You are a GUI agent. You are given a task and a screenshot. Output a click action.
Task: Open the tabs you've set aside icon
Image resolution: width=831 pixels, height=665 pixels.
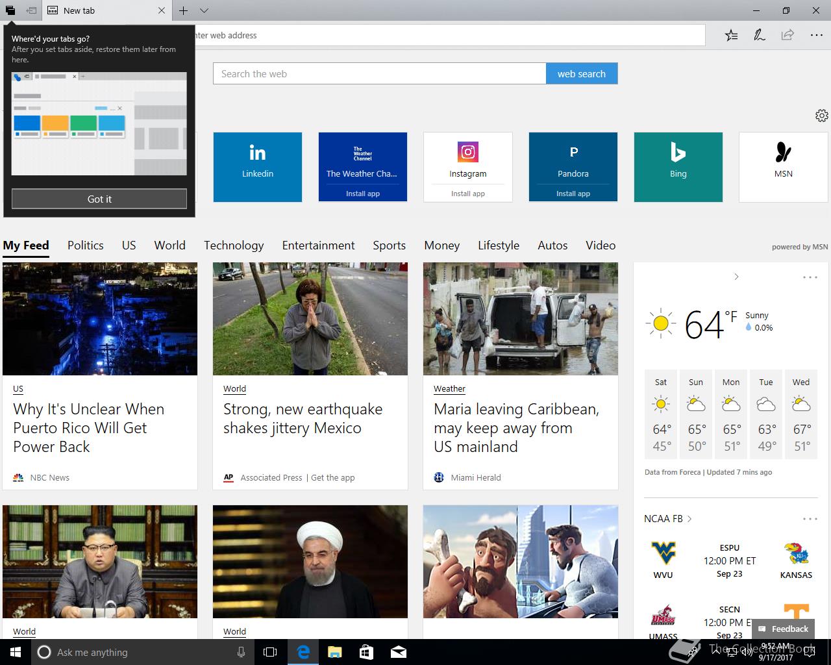click(x=10, y=10)
